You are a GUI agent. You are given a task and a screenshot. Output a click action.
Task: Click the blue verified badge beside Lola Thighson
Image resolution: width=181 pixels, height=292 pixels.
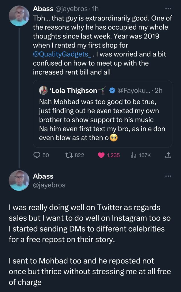tap(112, 91)
